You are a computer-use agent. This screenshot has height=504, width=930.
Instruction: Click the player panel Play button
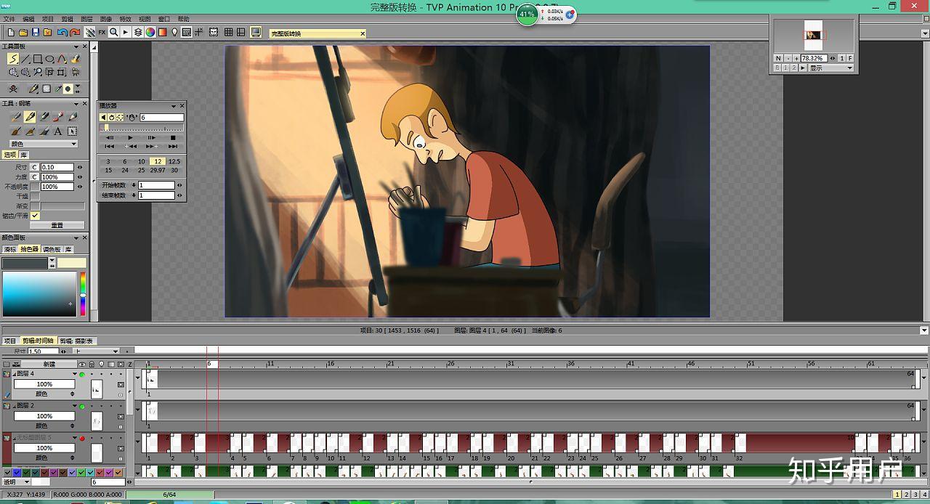point(130,137)
